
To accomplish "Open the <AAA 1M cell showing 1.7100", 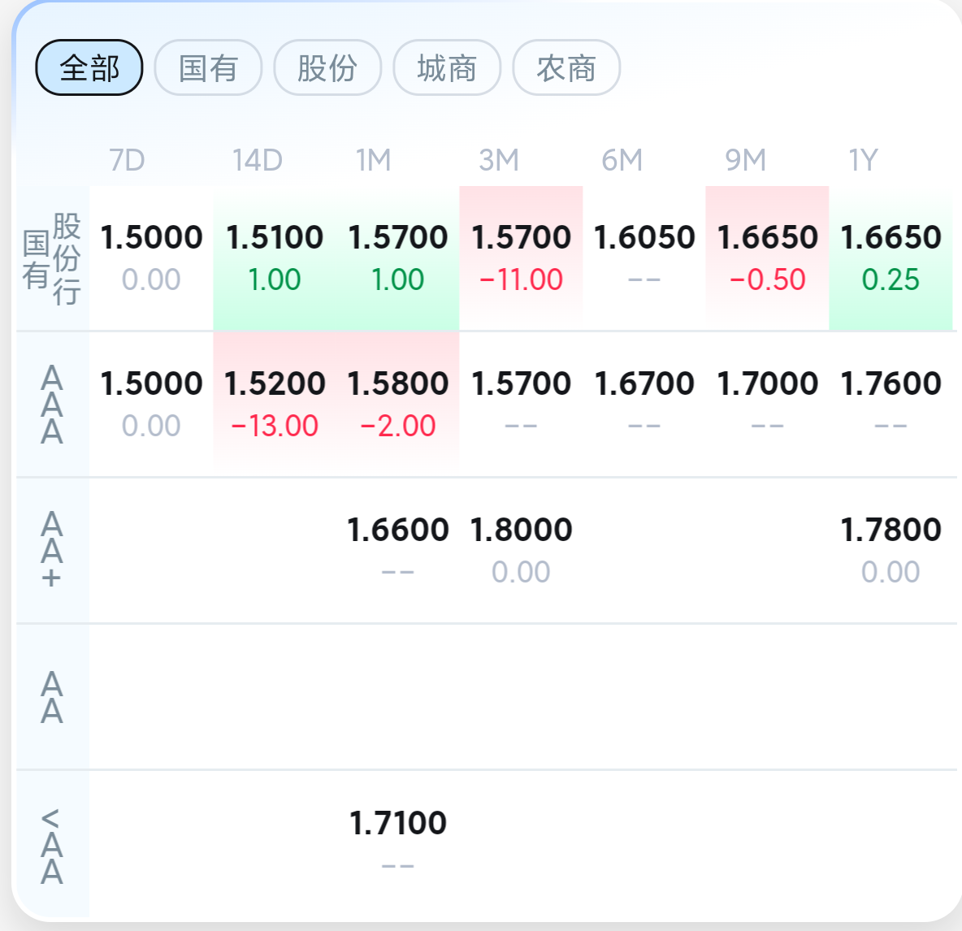I will coord(397,843).
